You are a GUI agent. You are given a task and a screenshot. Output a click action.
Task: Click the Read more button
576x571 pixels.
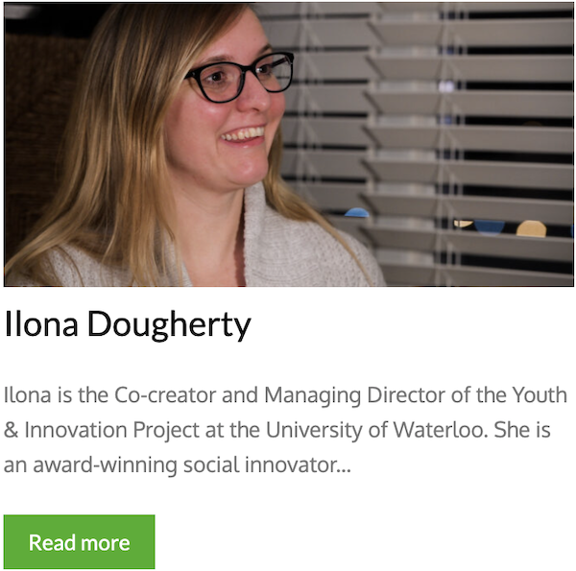point(79,542)
